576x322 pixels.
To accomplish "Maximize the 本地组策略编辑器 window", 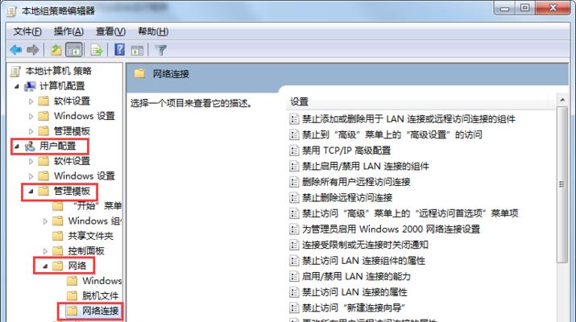I will pos(525,8).
